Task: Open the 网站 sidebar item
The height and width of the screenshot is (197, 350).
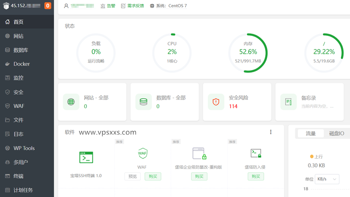Action: click(x=27, y=36)
